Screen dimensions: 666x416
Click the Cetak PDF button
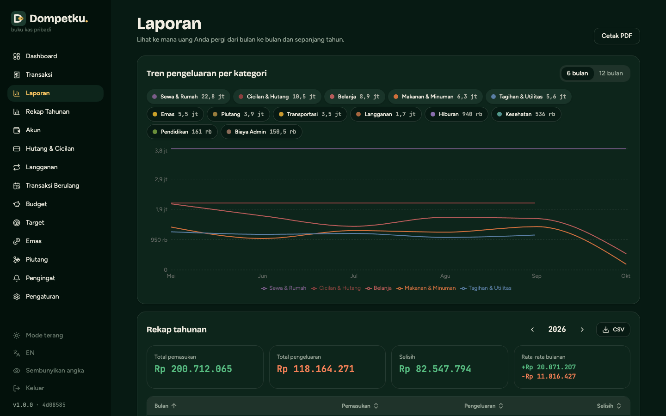pos(617,36)
